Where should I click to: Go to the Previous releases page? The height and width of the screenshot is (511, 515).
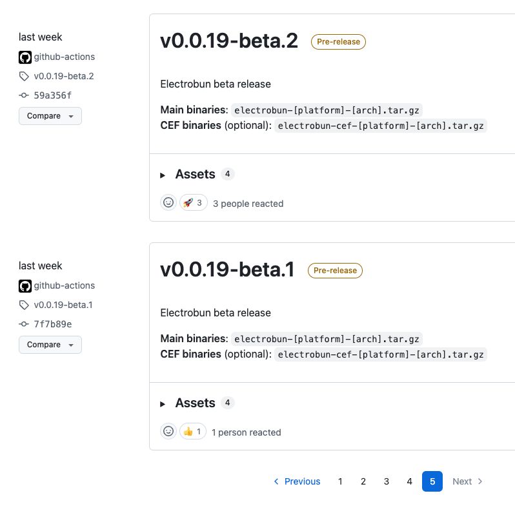pyautogui.click(x=297, y=481)
